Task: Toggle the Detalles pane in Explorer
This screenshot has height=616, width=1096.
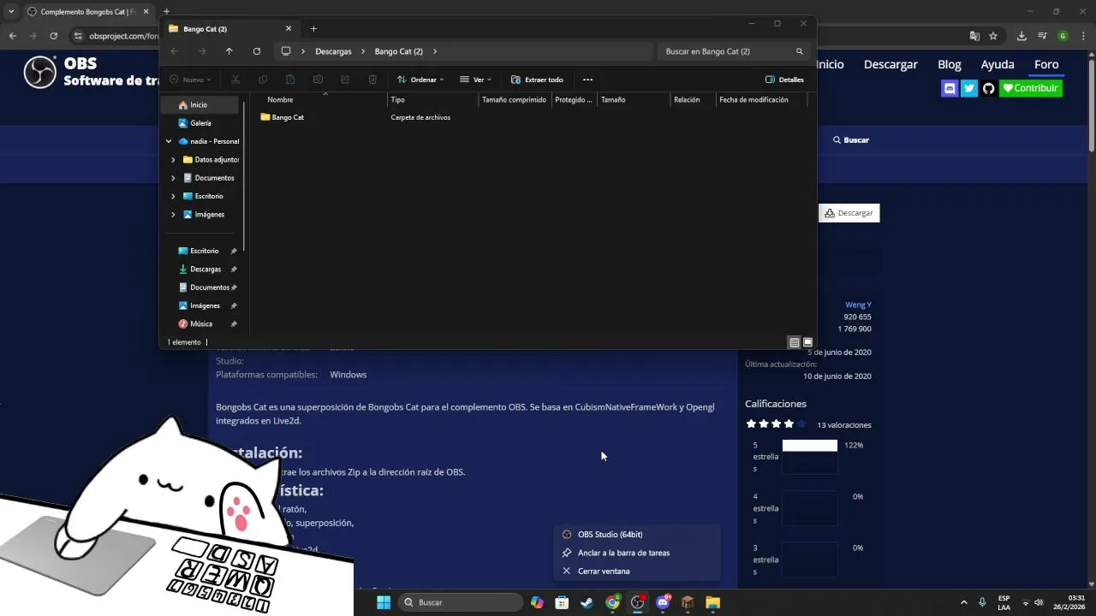Action: 784,80
